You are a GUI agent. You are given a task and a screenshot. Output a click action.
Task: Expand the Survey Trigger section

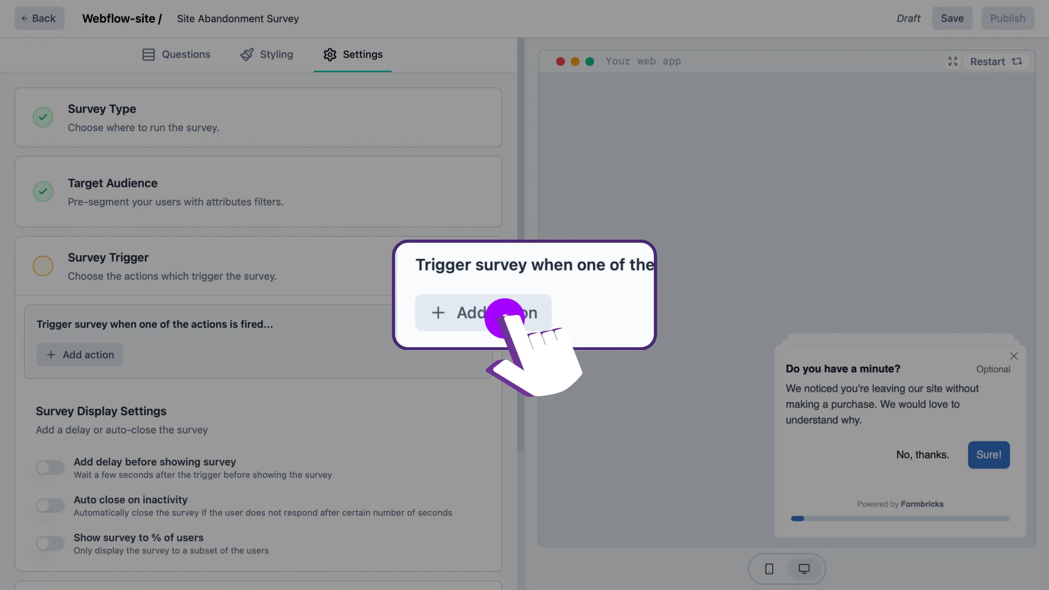coord(258,265)
